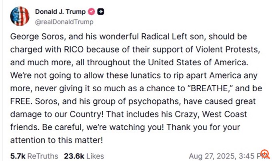Click "Violent Protests" phrase in post
Screen dimensions: 272x161
[228, 50]
